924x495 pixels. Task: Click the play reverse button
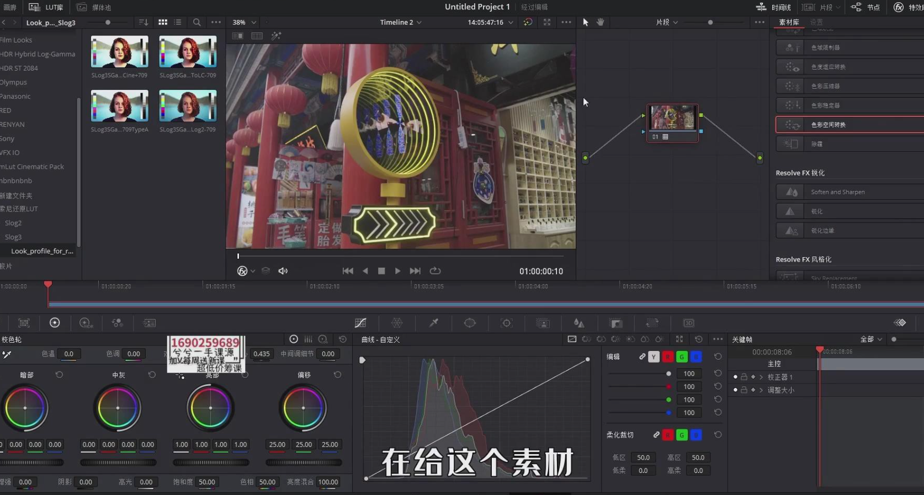pyautogui.click(x=365, y=271)
